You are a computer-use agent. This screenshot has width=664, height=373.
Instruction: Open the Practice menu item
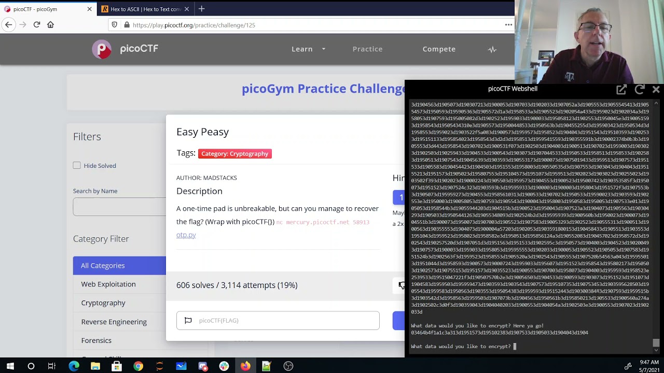(x=367, y=49)
